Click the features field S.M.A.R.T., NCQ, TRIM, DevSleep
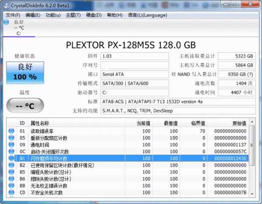The width and height of the screenshot is (262, 204). tap(178, 110)
